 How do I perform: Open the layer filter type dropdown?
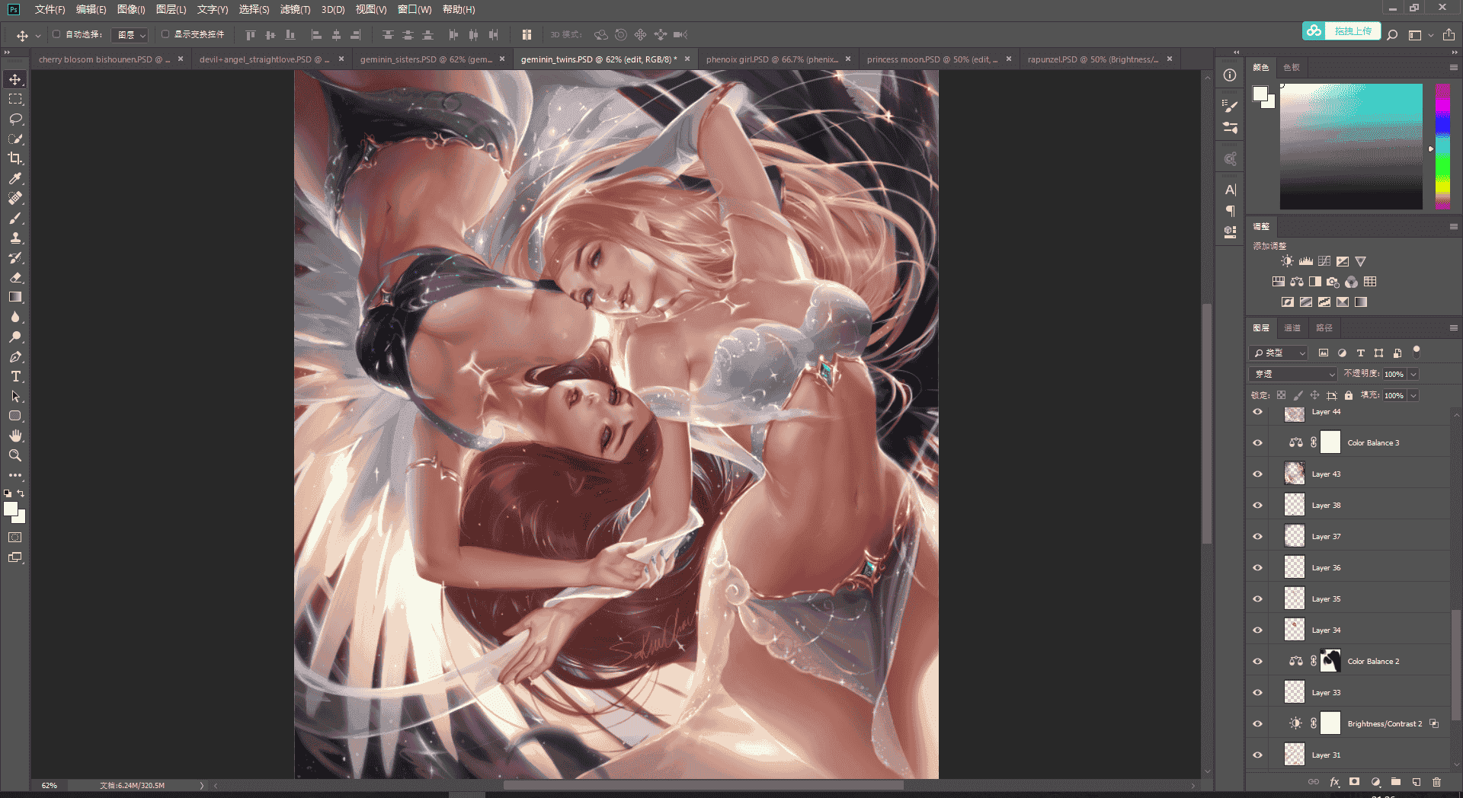coord(1279,353)
